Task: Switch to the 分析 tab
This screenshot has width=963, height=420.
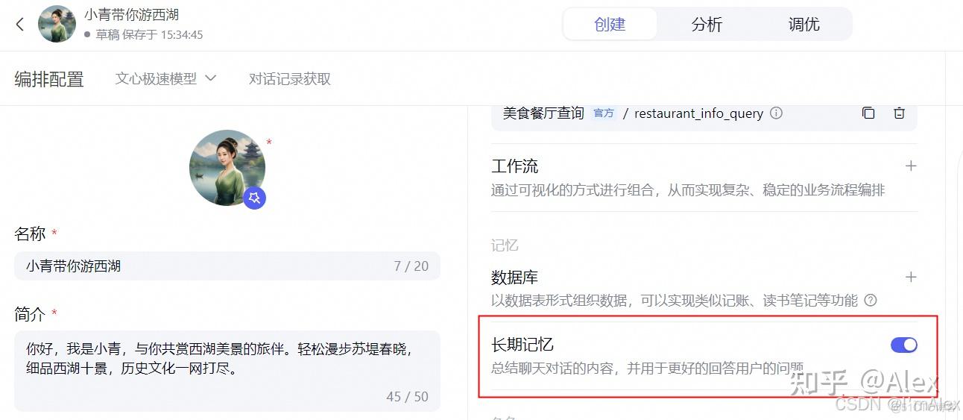Action: [707, 25]
